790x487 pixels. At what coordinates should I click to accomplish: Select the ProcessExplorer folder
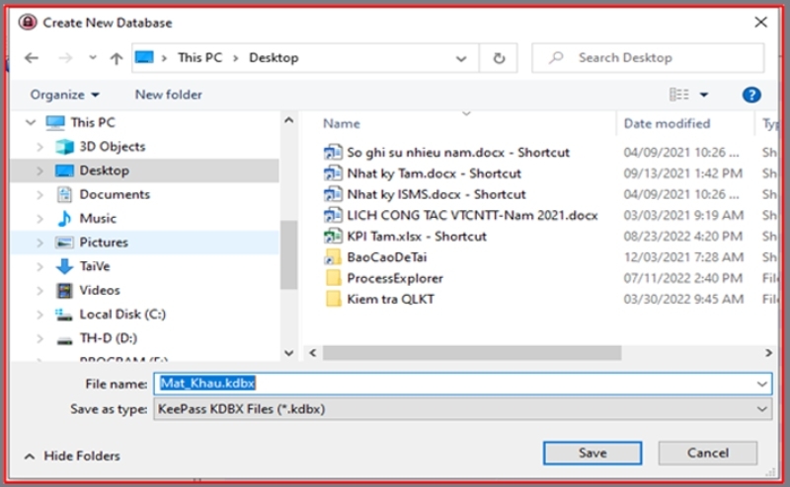tap(394, 278)
